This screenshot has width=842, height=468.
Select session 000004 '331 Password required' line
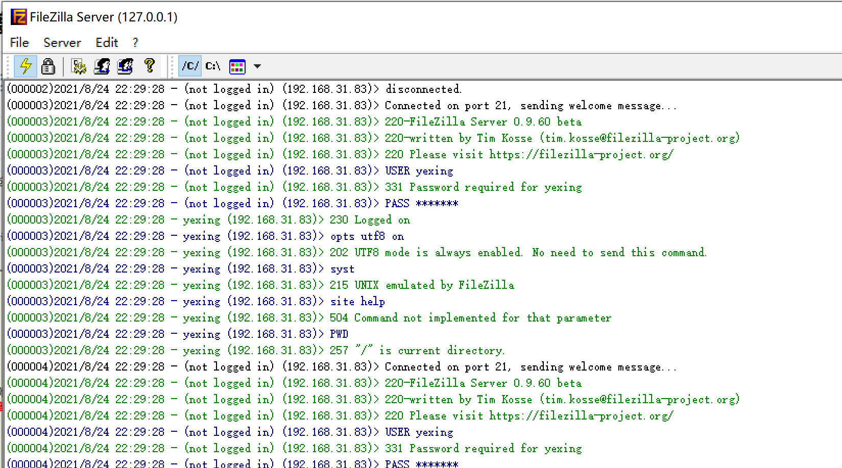click(x=294, y=448)
